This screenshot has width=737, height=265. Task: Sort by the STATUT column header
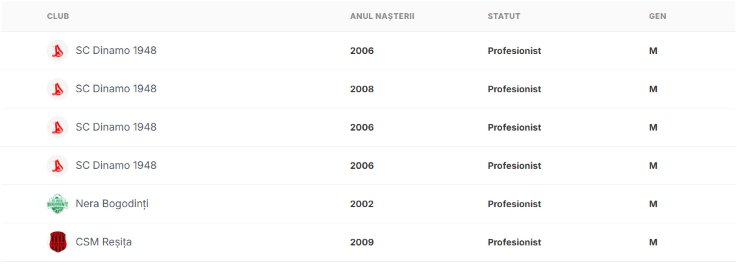point(504,16)
